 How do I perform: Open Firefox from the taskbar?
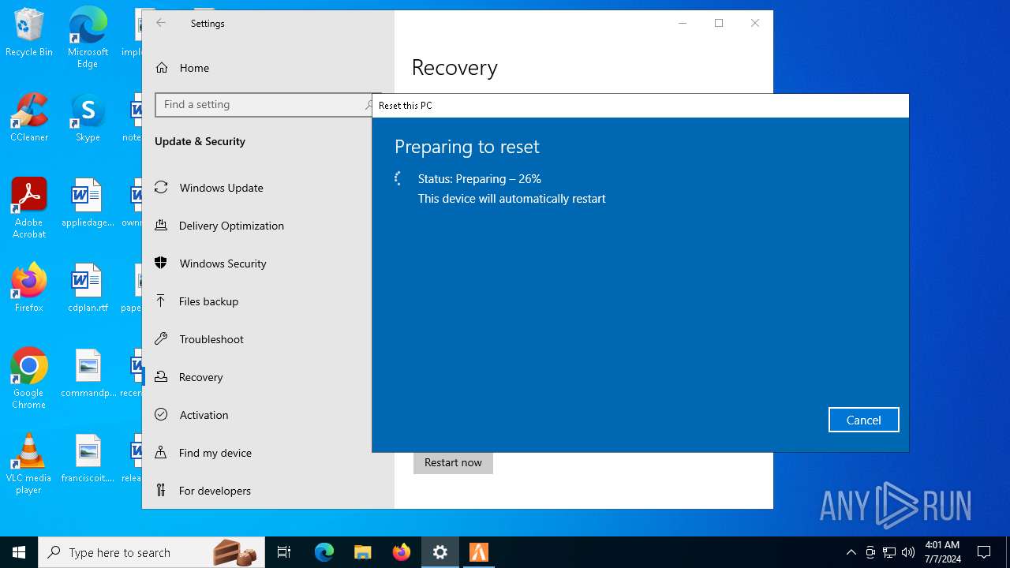(402, 552)
